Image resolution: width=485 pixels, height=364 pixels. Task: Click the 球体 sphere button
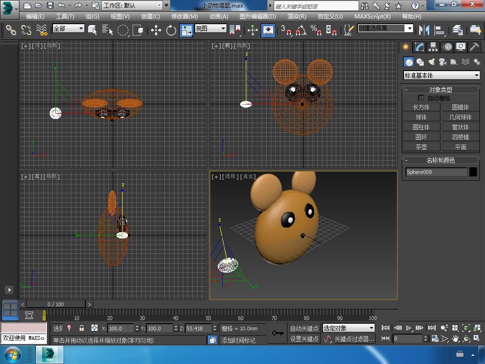click(421, 117)
